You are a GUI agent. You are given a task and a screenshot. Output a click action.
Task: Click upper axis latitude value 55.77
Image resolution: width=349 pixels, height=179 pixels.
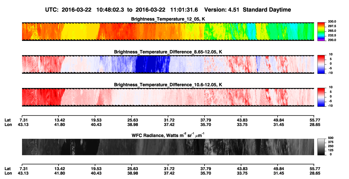click(x=315, y=120)
